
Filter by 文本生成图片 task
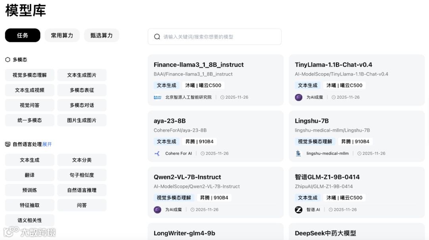pyautogui.click(x=82, y=75)
